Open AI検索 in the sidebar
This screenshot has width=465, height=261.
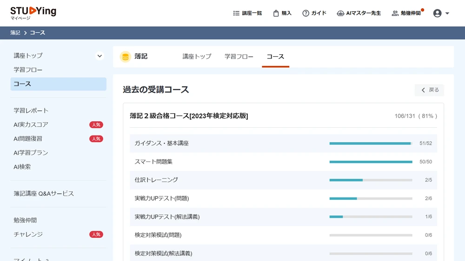tap(22, 167)
